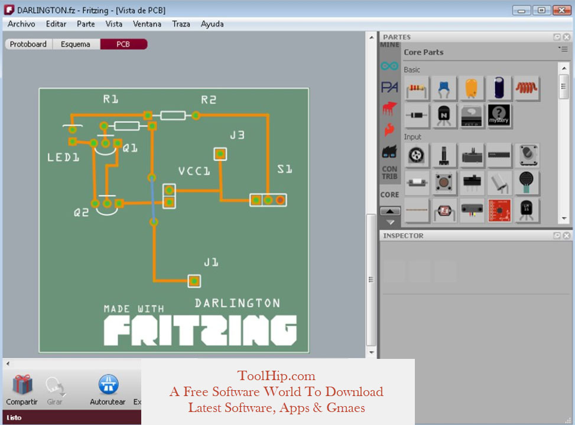Screen dimensions: 575x425
Task: Pick the red inductor coil part
Action: click(527, 89)
